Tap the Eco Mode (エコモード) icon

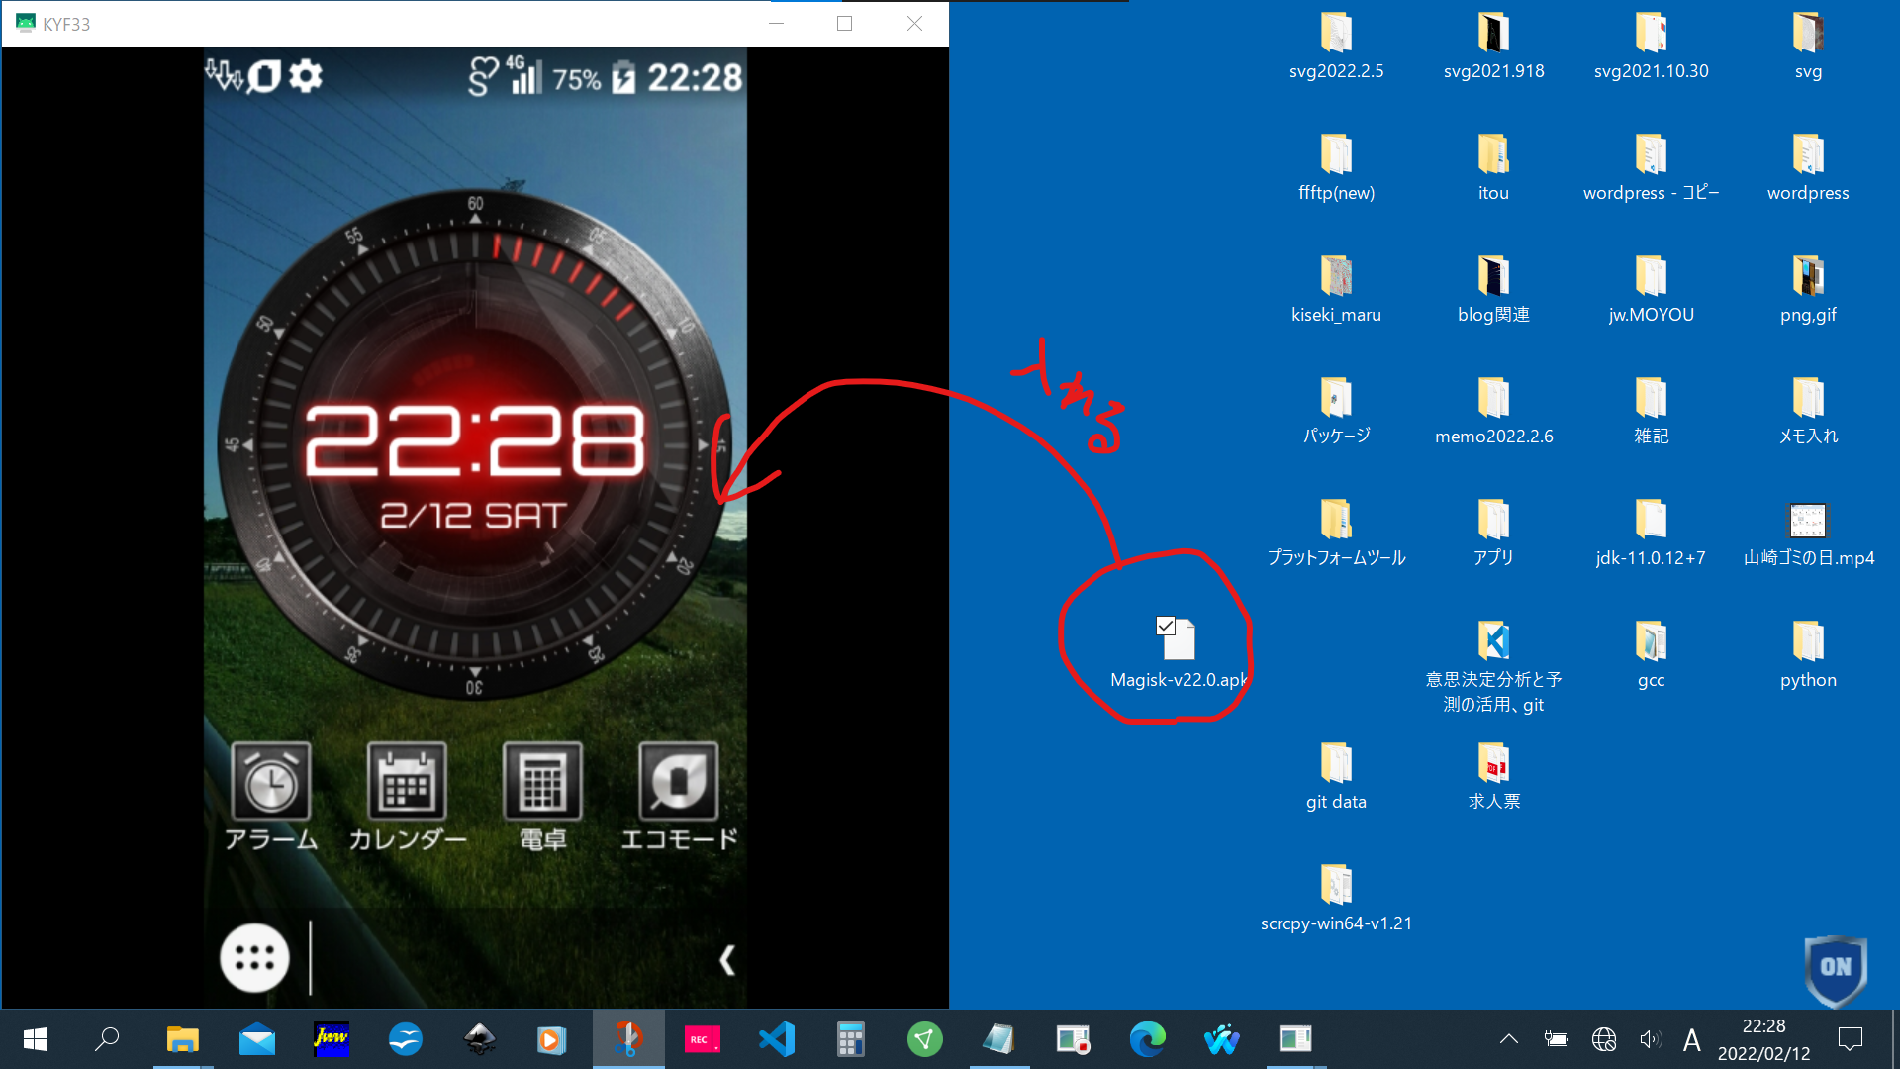pyautogui.click(x=679, y=783)
